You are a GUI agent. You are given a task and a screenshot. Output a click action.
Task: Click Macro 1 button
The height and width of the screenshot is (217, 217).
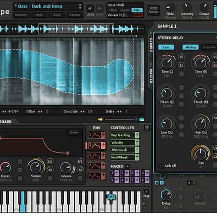pos(114,173)
